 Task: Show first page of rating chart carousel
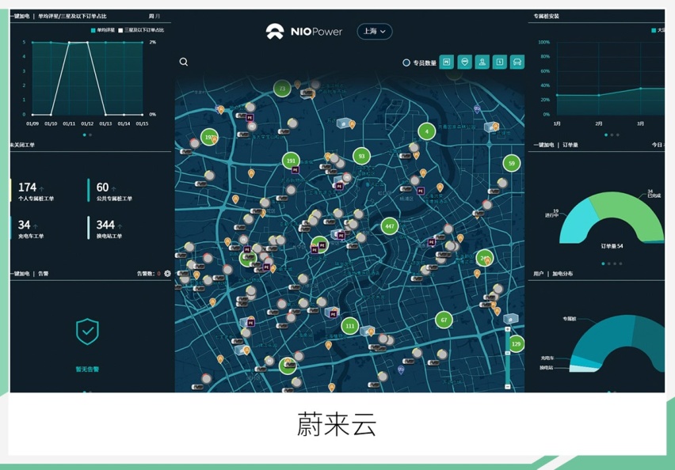pos(84,135)
